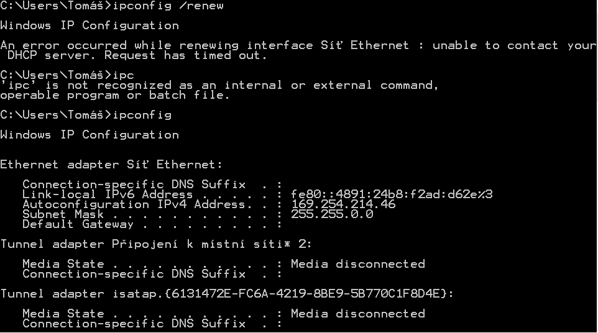
Task: Click "Media disconnected" under the Připojení tunnel adapter
Action: click(x=358, y=264)
